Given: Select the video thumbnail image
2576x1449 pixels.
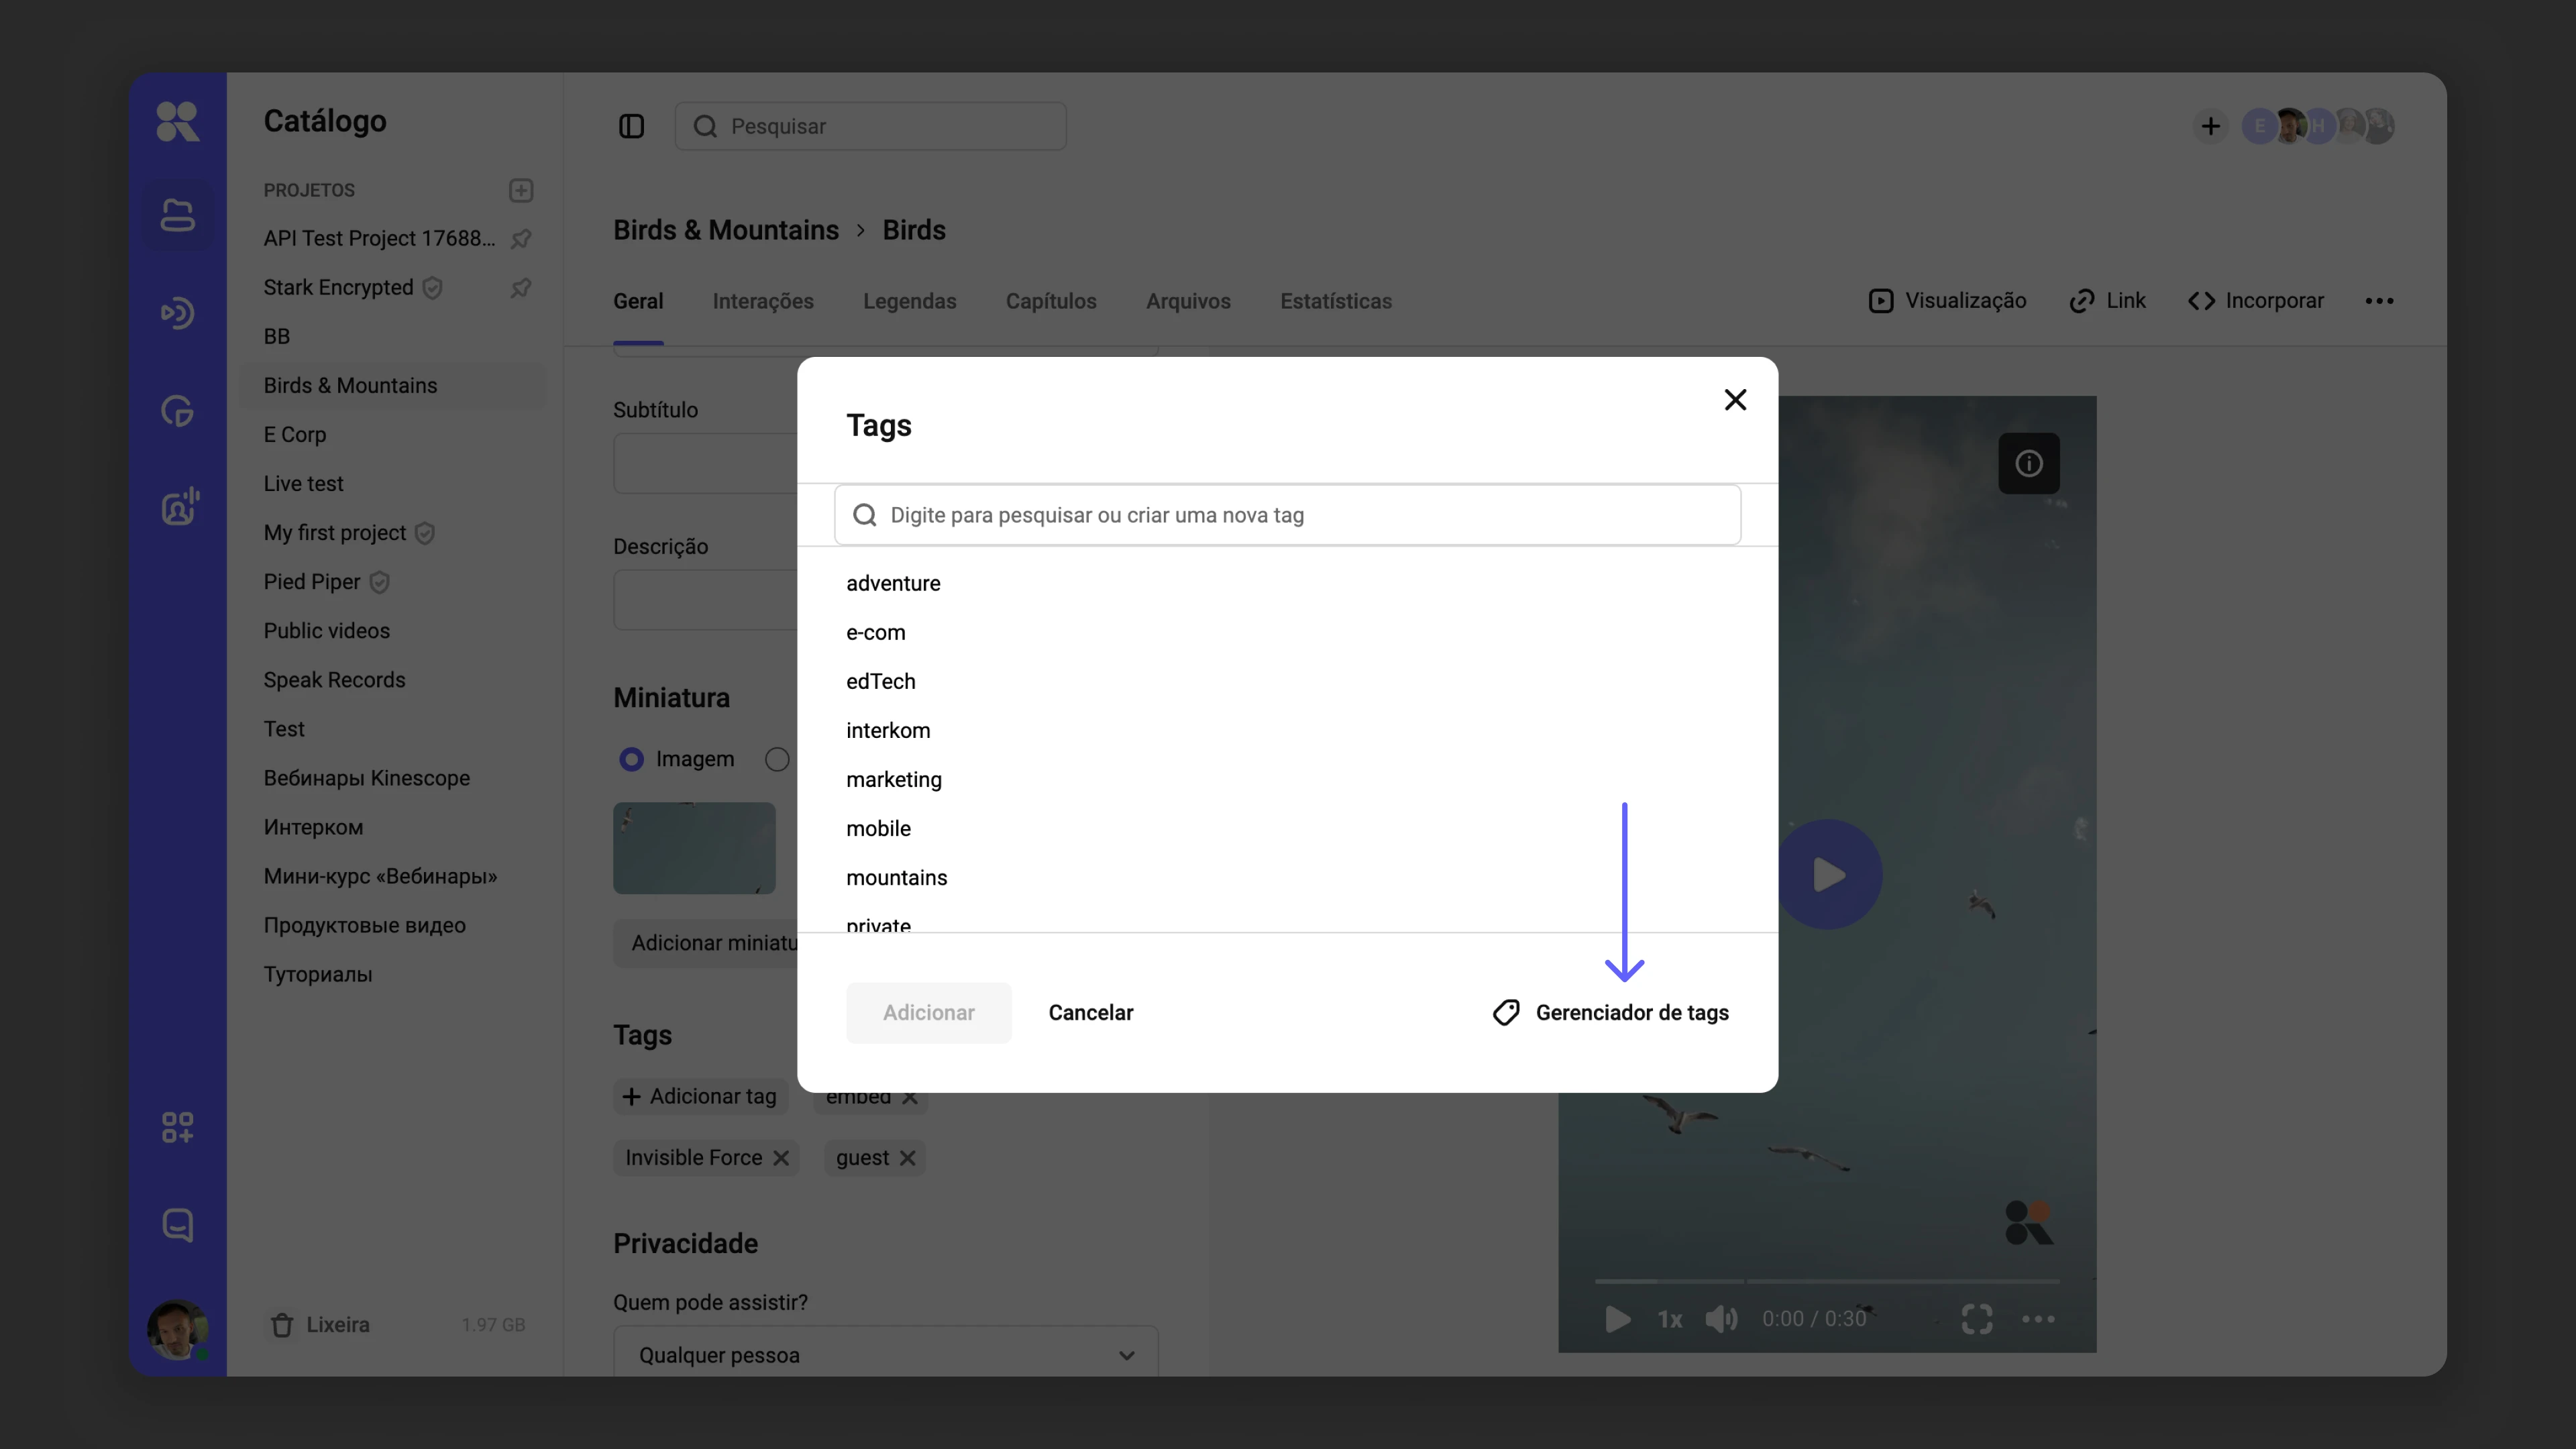Looking at the screenshot, I should pos(694,848).
